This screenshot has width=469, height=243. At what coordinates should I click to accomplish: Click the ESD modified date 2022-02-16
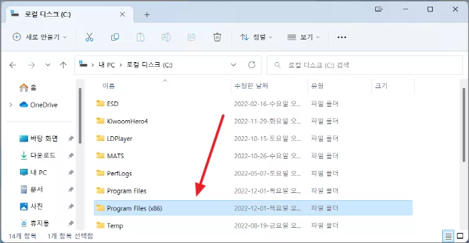click(x=267, y=103)
